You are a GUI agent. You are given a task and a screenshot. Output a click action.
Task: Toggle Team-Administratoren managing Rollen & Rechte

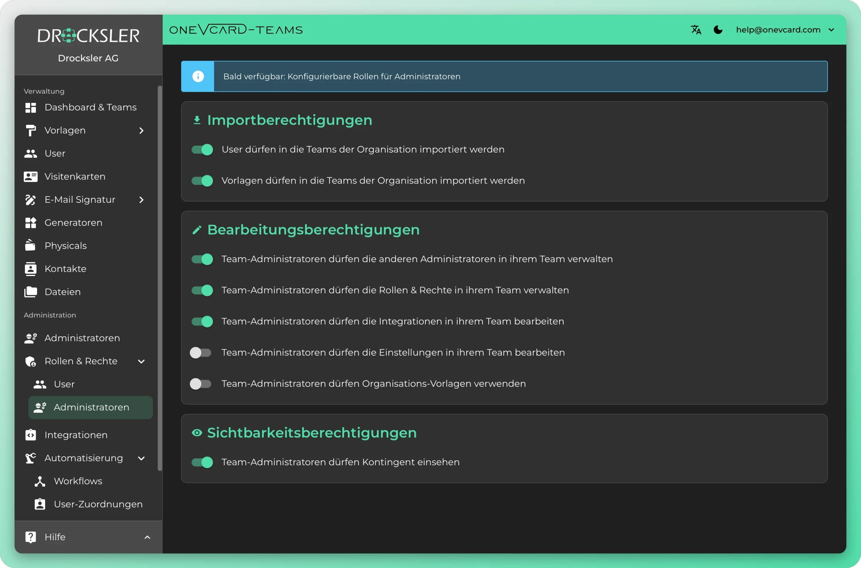202,290
